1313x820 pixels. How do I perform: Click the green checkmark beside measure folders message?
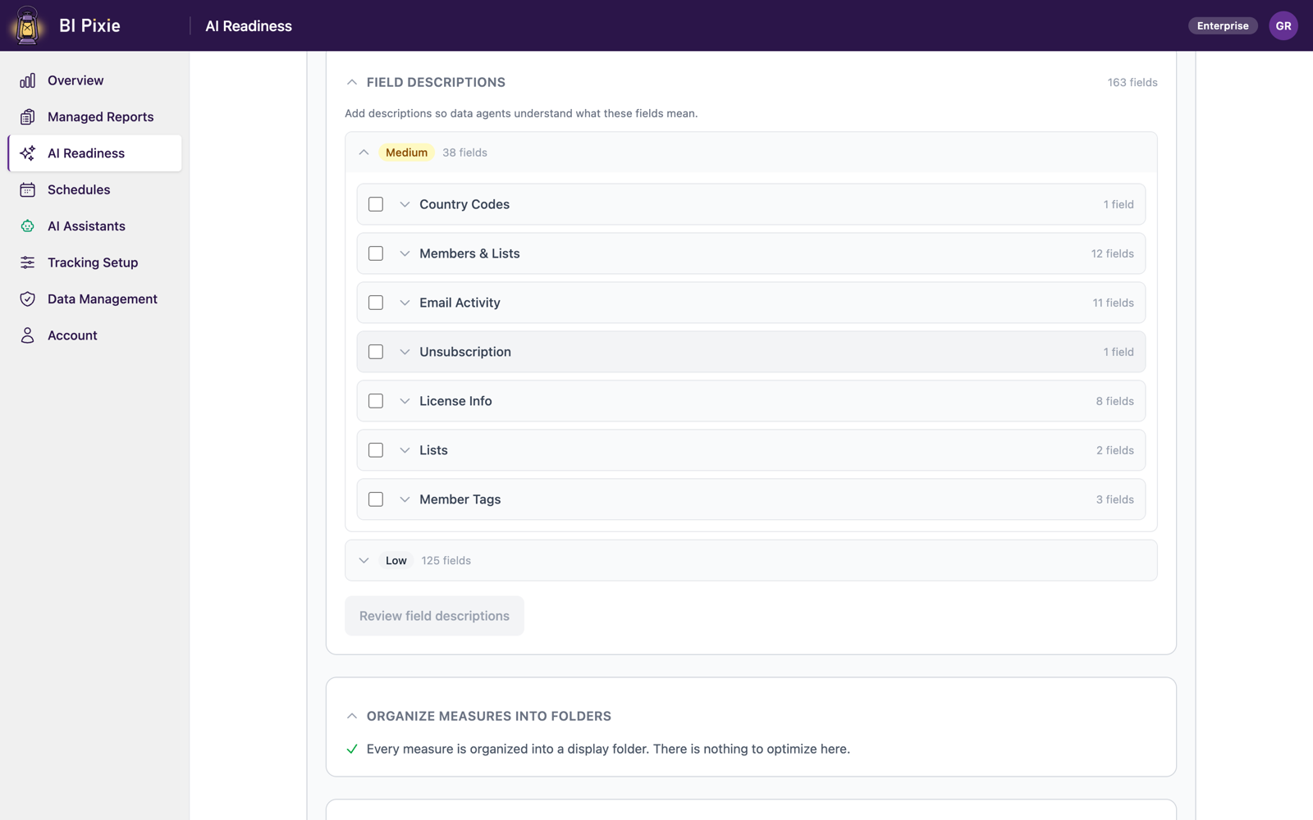[352, 749]
